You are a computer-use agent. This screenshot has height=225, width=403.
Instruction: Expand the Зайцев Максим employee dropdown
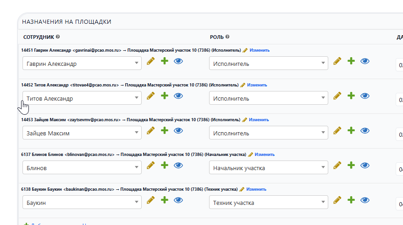pos(82,133)
